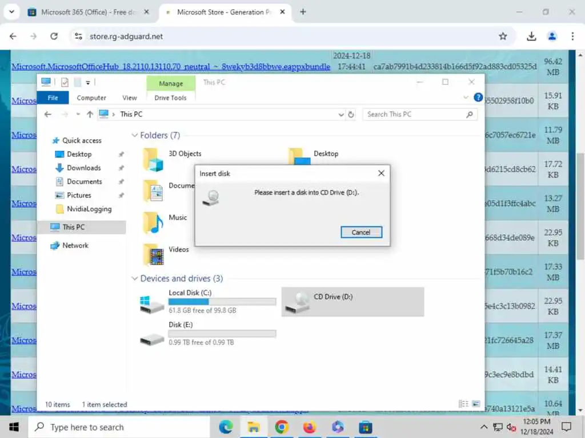The image size is (585, 438).
Task: Reload the browser page
Action: pyautogui.click(x=54, y=36)
